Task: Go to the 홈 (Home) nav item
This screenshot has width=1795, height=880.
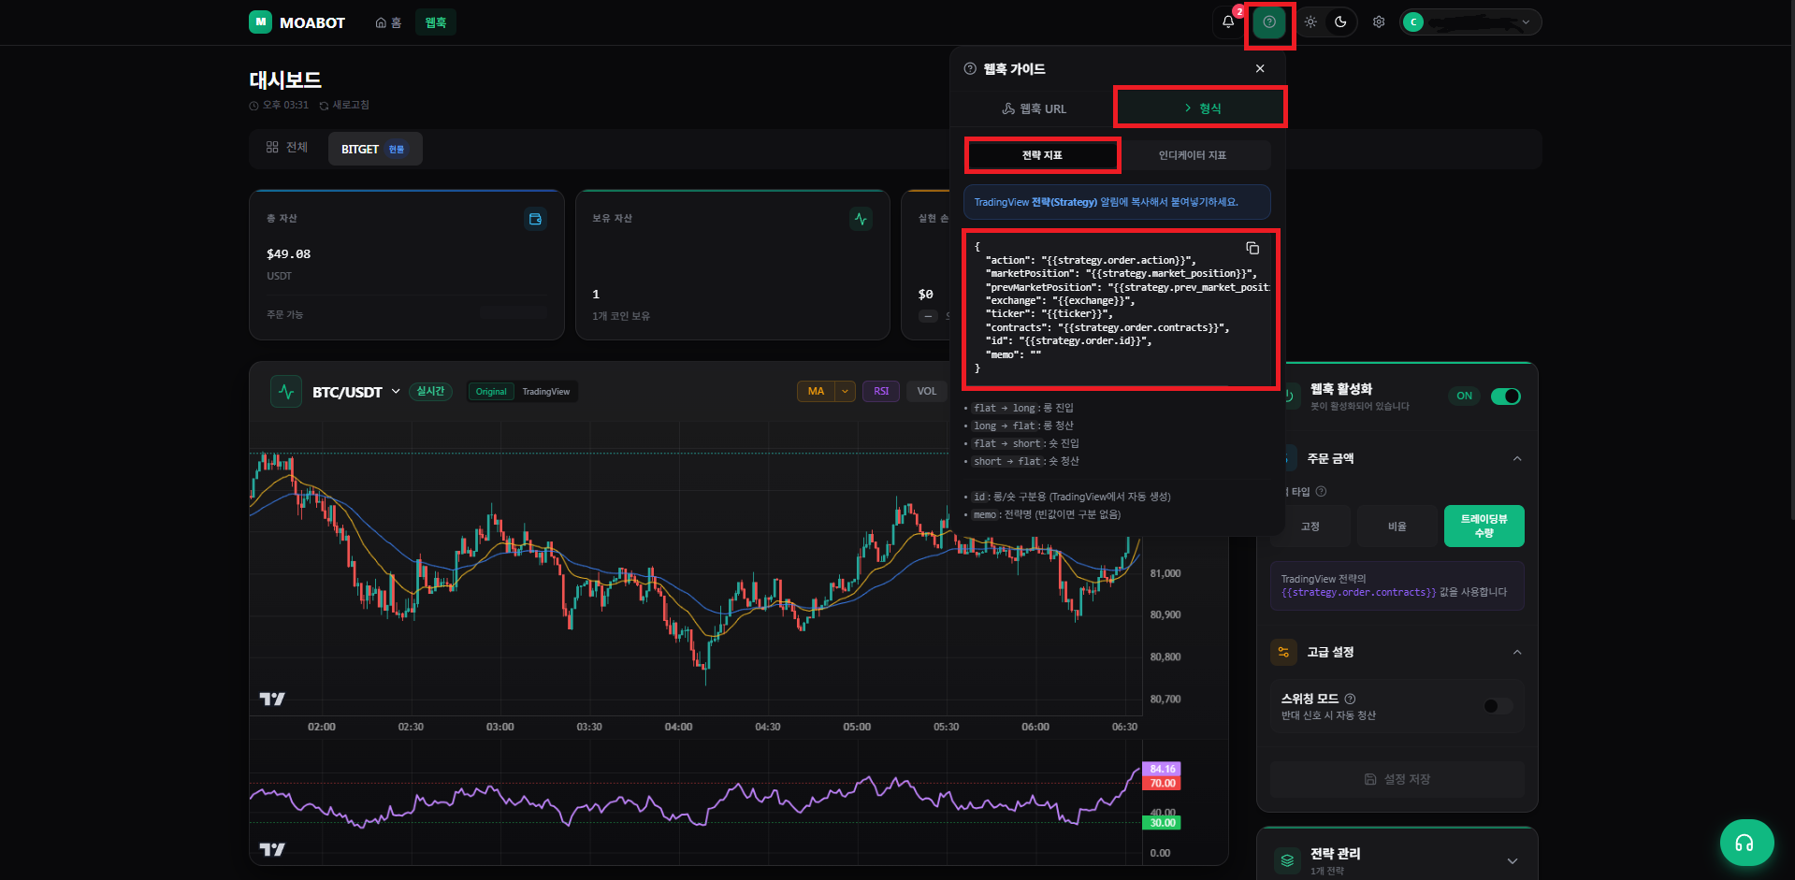Action: (388, 22)
